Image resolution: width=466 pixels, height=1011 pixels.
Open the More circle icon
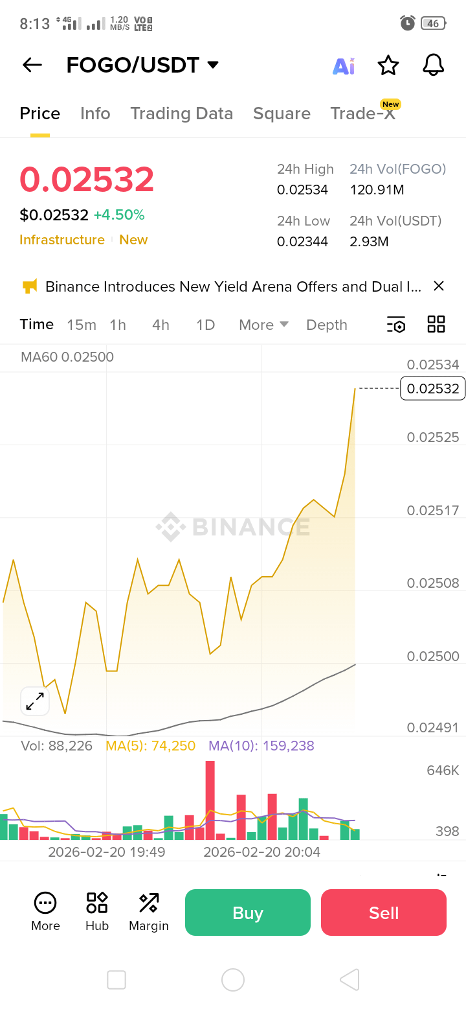[45, 903]
